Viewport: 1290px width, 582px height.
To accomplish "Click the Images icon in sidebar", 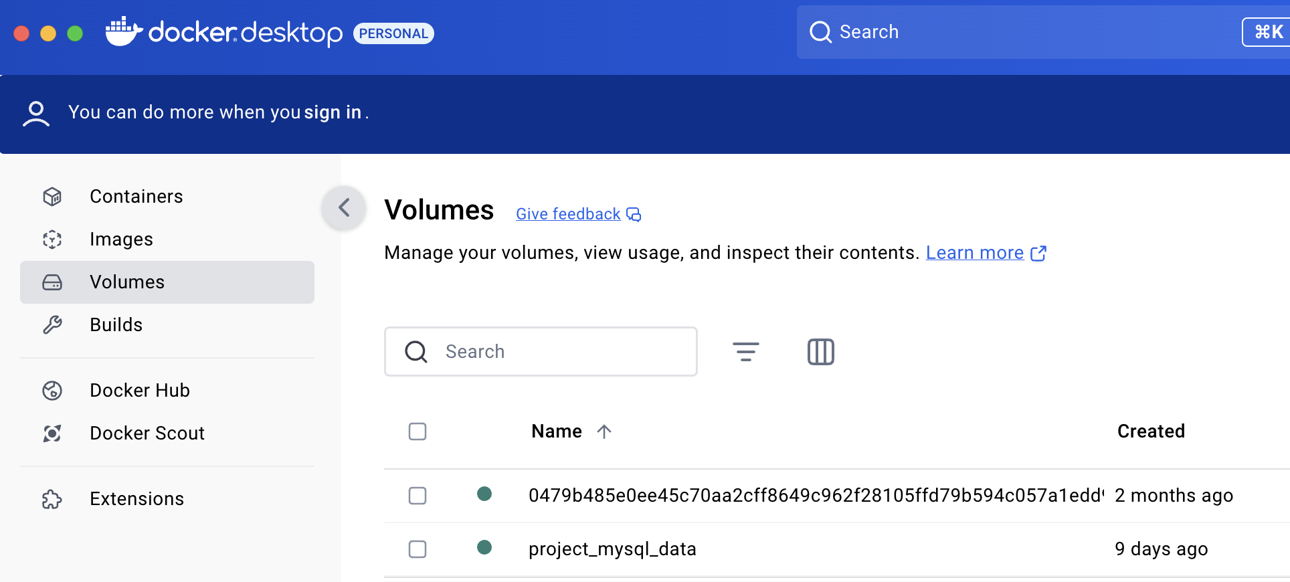I will [x=52, y=239].
